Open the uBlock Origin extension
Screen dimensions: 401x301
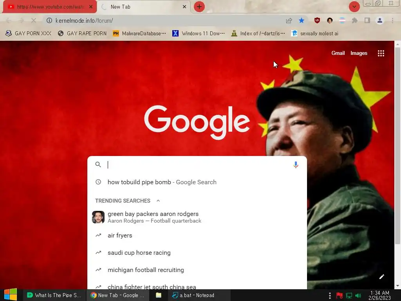[x=317, y=20]
